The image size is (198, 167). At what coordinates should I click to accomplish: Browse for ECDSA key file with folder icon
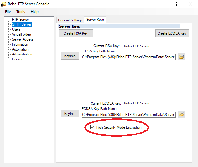point(181,114)
